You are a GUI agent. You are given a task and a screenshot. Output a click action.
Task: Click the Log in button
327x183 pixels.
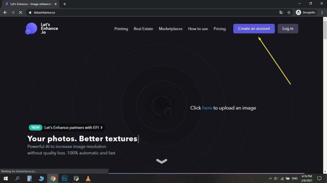(x=288, y=29)
